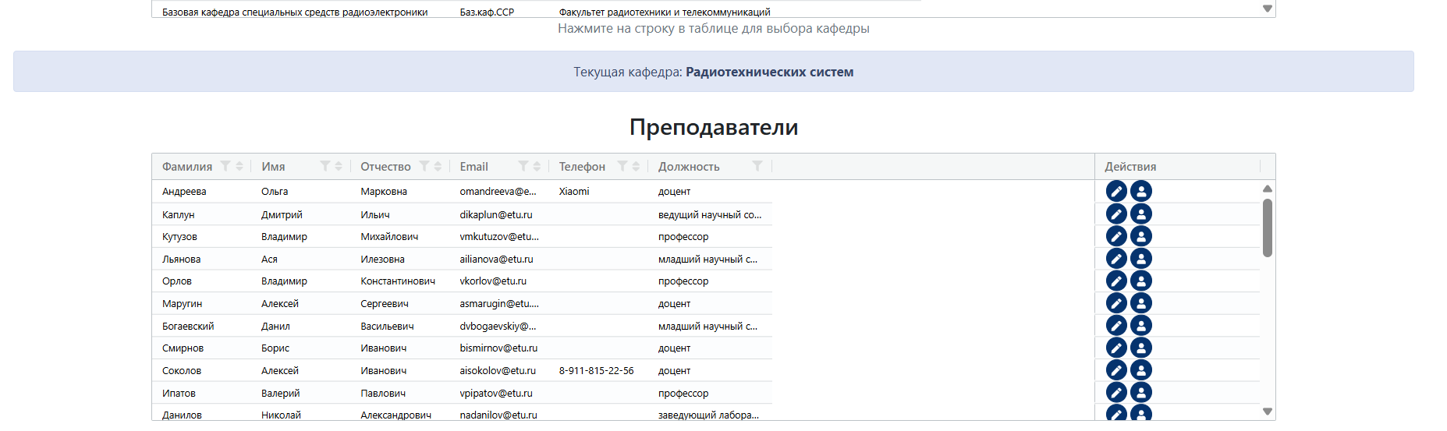Screen dimensions: 1447x431
Task: Edit Соколов's record with the pencil icon
Action: pos(1116,370)
